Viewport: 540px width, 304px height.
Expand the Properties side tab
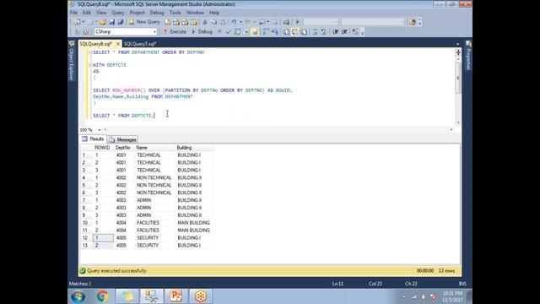point(468,56)
